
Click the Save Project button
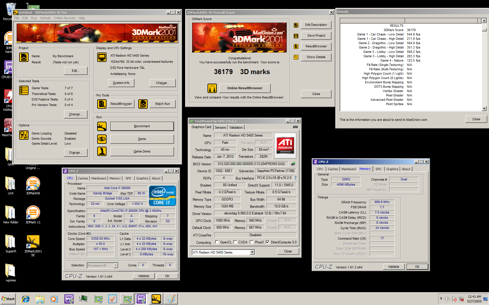click(316, 36)
